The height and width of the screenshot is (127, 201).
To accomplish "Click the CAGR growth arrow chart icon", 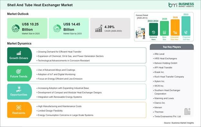I will click(x=99, y=28).
